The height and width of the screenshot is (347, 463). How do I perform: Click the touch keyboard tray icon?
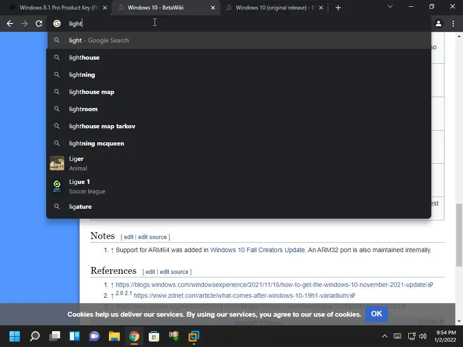(397, 336)
